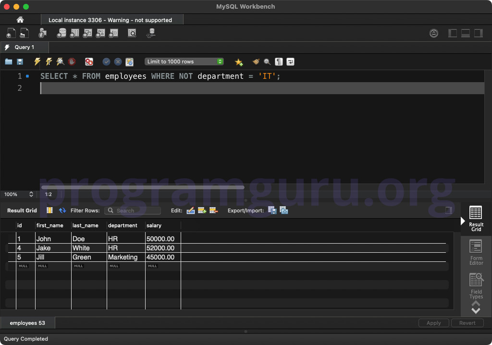Open the object inspector info icon
The width and height of the screenshot is (492, 345).
pyautogui.click(x=42, y=33)
